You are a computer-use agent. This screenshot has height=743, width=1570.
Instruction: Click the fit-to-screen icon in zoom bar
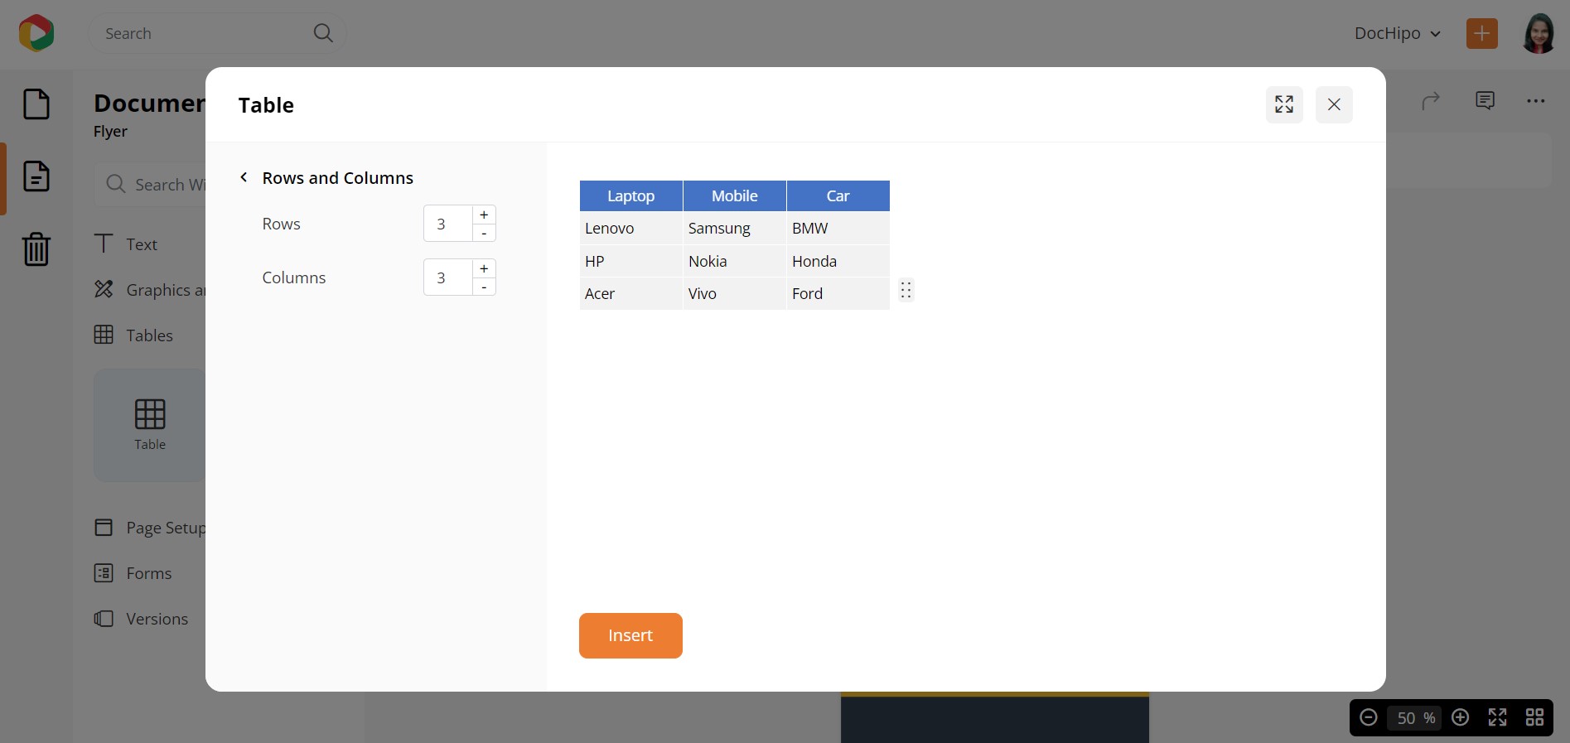[1497, 717]
